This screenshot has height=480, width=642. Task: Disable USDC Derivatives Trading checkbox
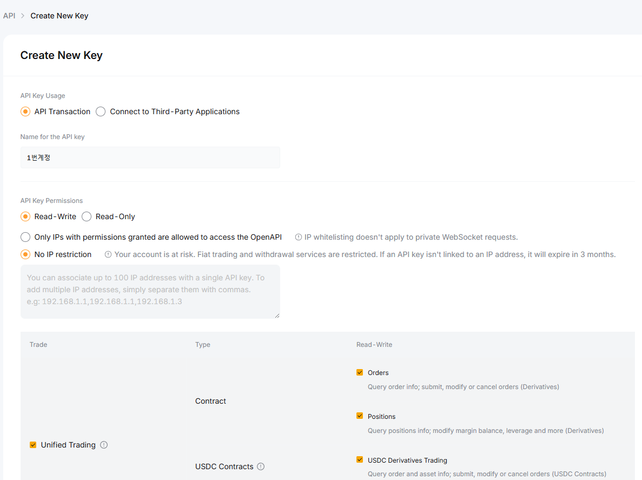[360, 460]
